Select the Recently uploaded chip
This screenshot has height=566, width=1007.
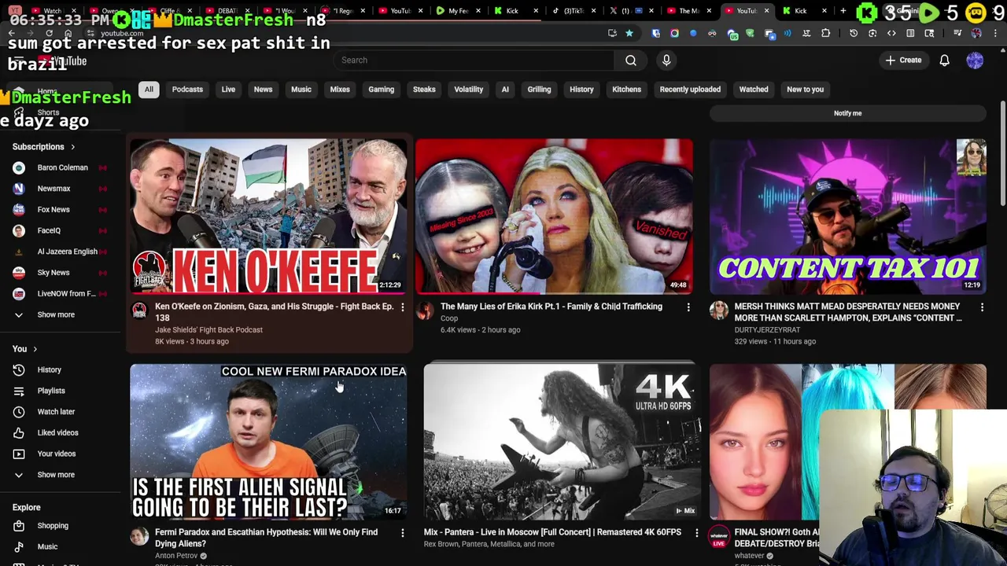point(690,90)
